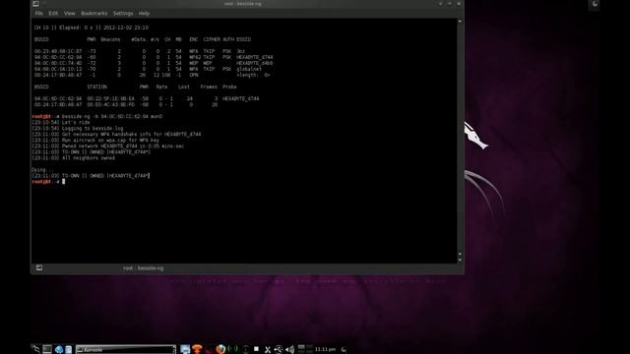The height and width of the screenshot is (354, 630).
Task: Click the Konsole window menu icon in title bar
Action: [x=35, y=4]
